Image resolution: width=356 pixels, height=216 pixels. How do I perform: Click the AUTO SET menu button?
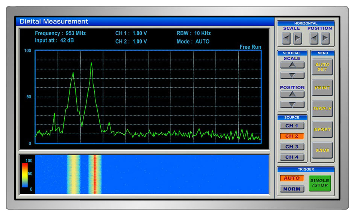[x=322, y=67]
